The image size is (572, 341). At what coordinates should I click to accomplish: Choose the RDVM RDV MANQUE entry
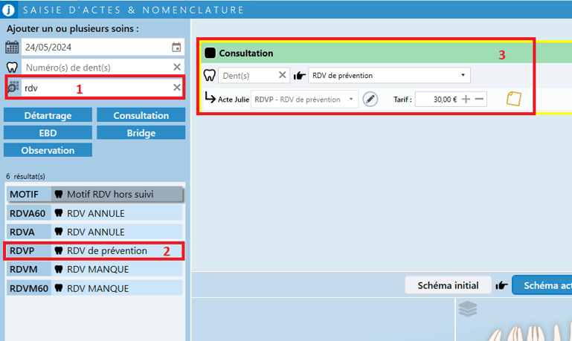94,269
